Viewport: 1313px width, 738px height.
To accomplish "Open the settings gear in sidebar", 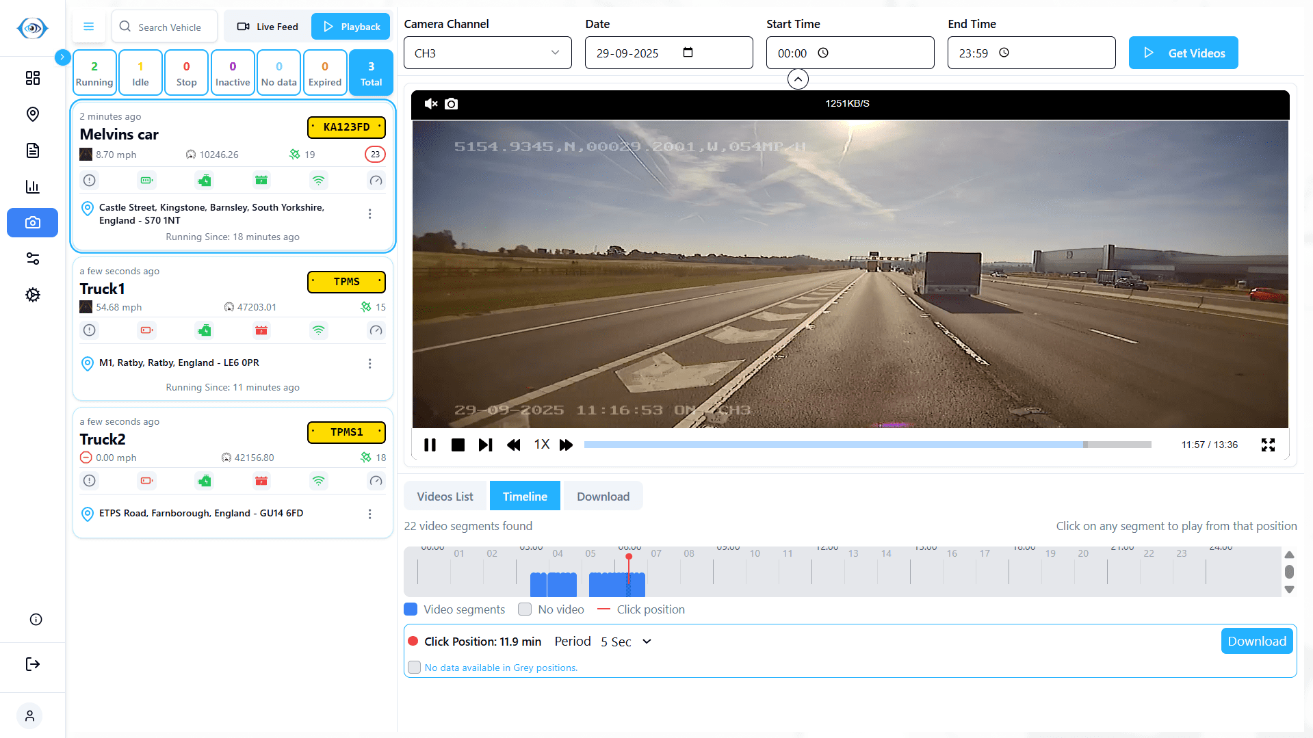I will tap(32, 295).
